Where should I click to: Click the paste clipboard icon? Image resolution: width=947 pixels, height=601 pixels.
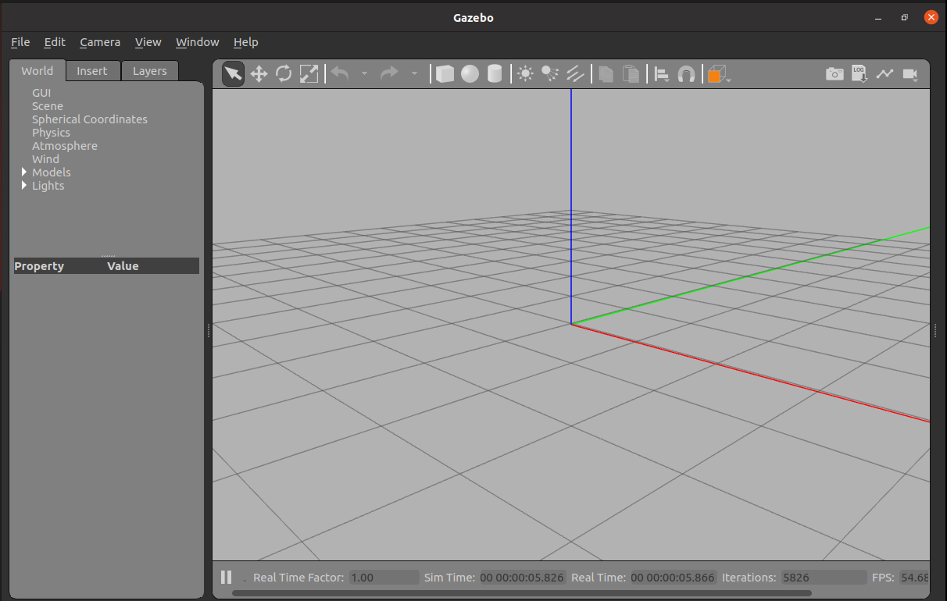click(x=631, y=74)
